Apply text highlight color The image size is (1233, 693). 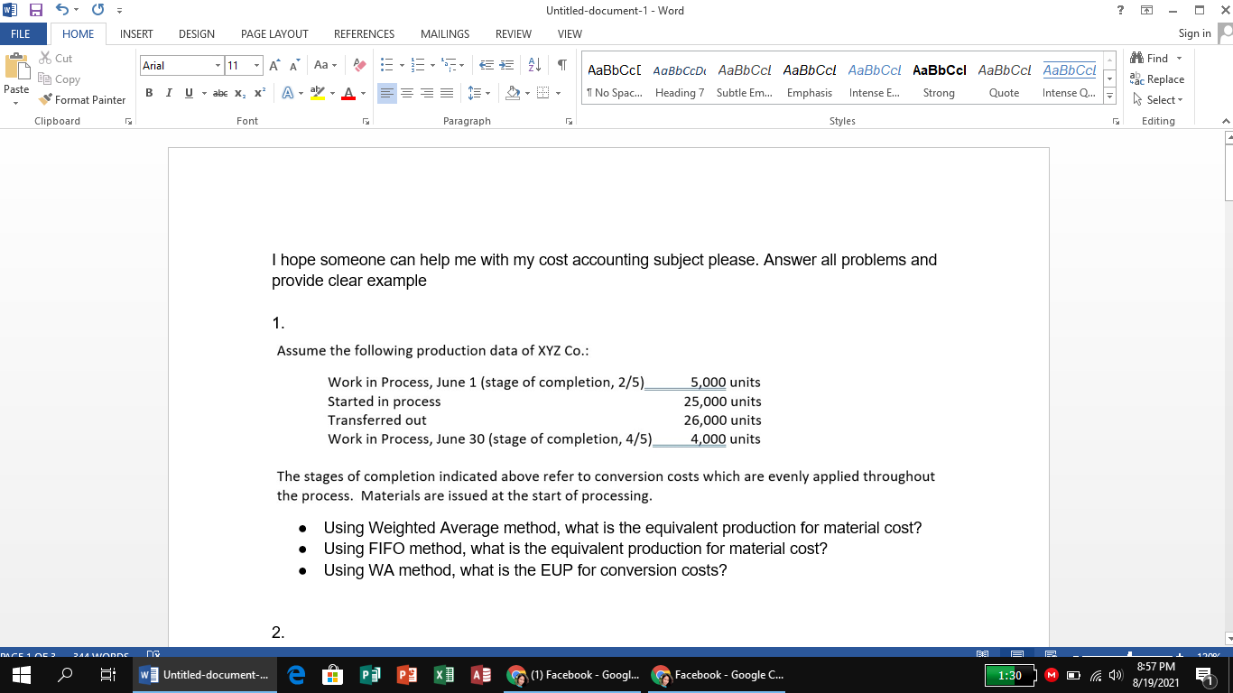point(318,92)
